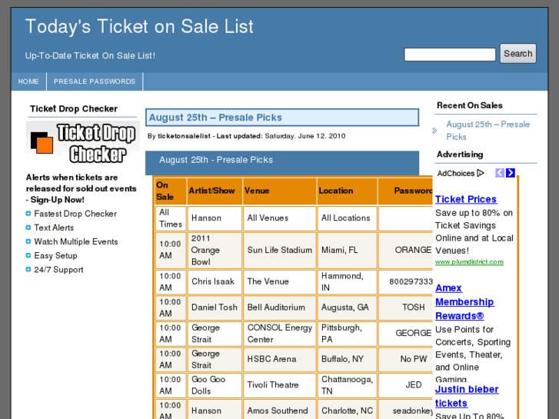Viewport: 559px width, 419px height.
Task: Open the PRESALE PASSWORDS menu item
Action: pyautogui.click(x=95, y=81)
